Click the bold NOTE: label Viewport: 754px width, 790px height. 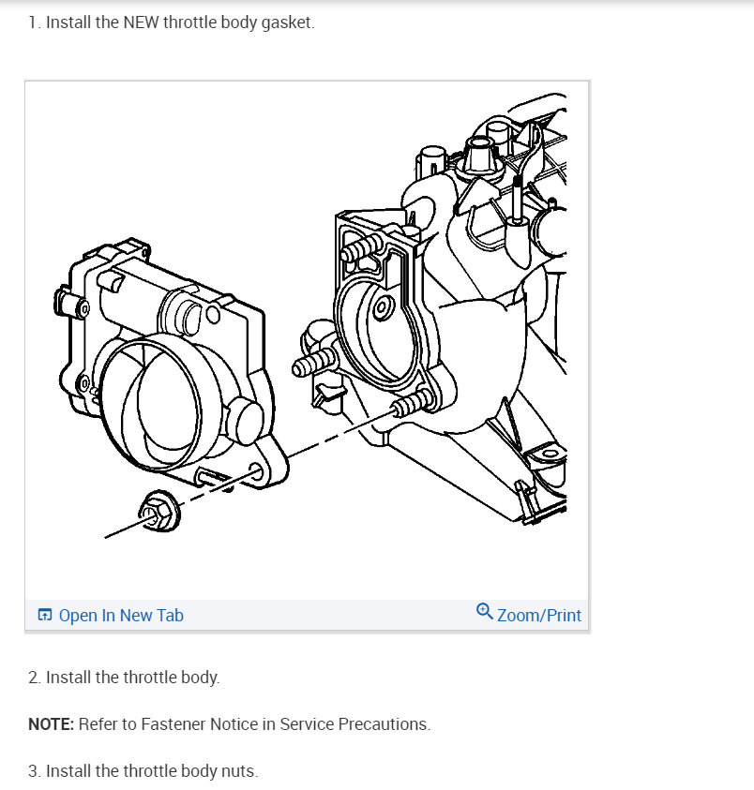pos(51,724)
